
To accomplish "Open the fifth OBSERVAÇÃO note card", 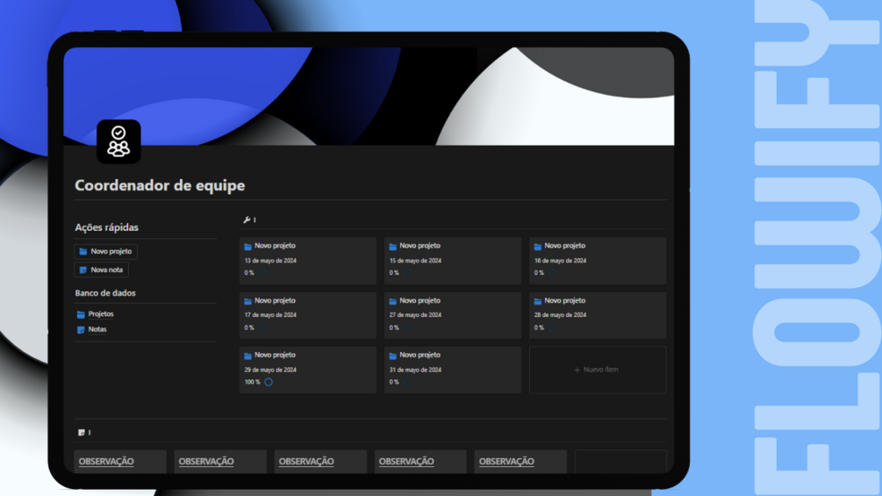I will [521, 461].
